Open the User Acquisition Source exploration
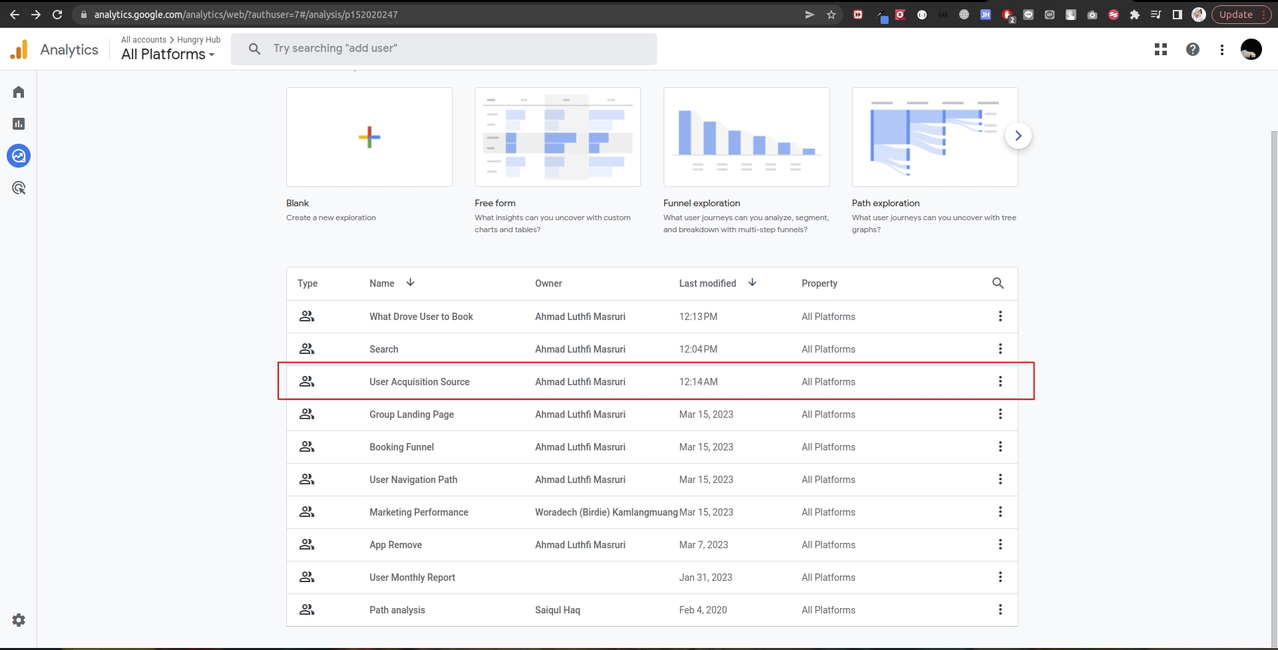This screenshot has height=650, width=1278. tap(419, 382)
